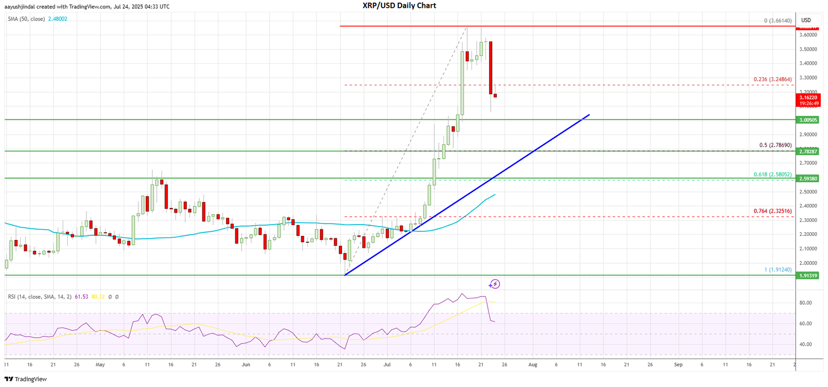Click the first empty-value symbol after RSI values
The width and height of the screenshot is (828, 387).
point(110,297)
